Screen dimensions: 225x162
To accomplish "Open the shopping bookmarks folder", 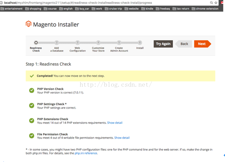I will coord(33,9).
